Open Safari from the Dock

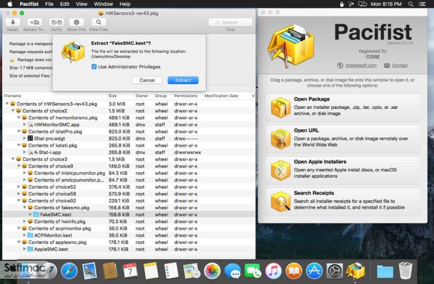pyautogui.click(x=69, y=271)
